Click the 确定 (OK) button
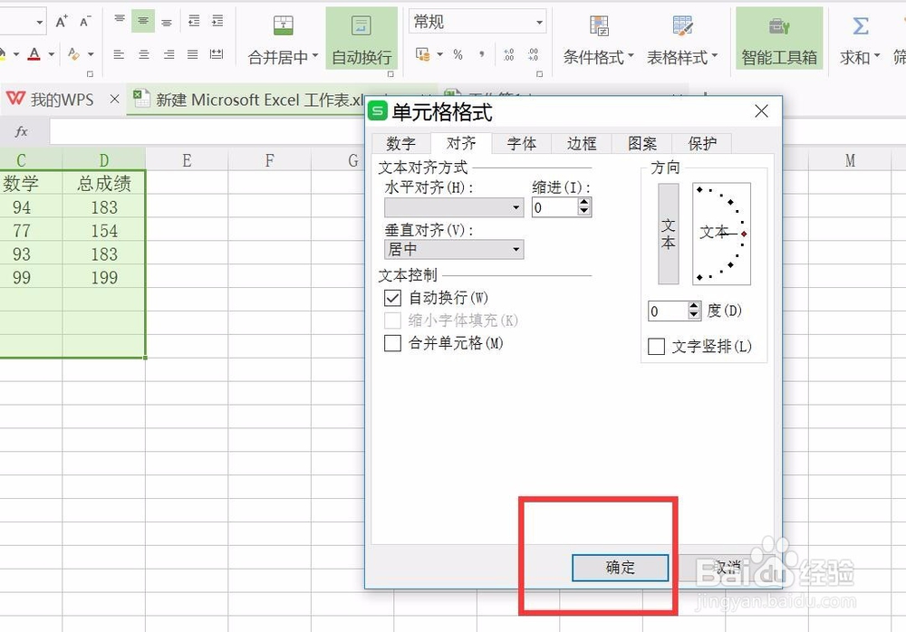Viewport: 906px width, 632px height. pos(620,568)
